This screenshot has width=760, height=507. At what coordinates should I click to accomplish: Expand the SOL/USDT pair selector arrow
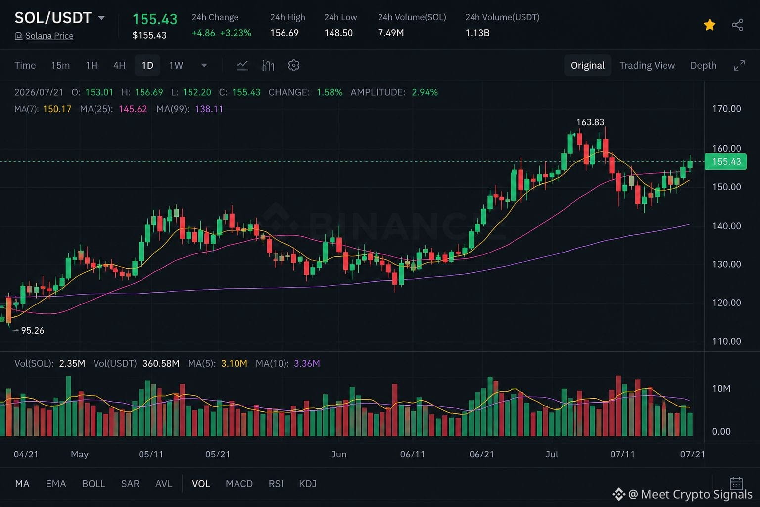101,18
